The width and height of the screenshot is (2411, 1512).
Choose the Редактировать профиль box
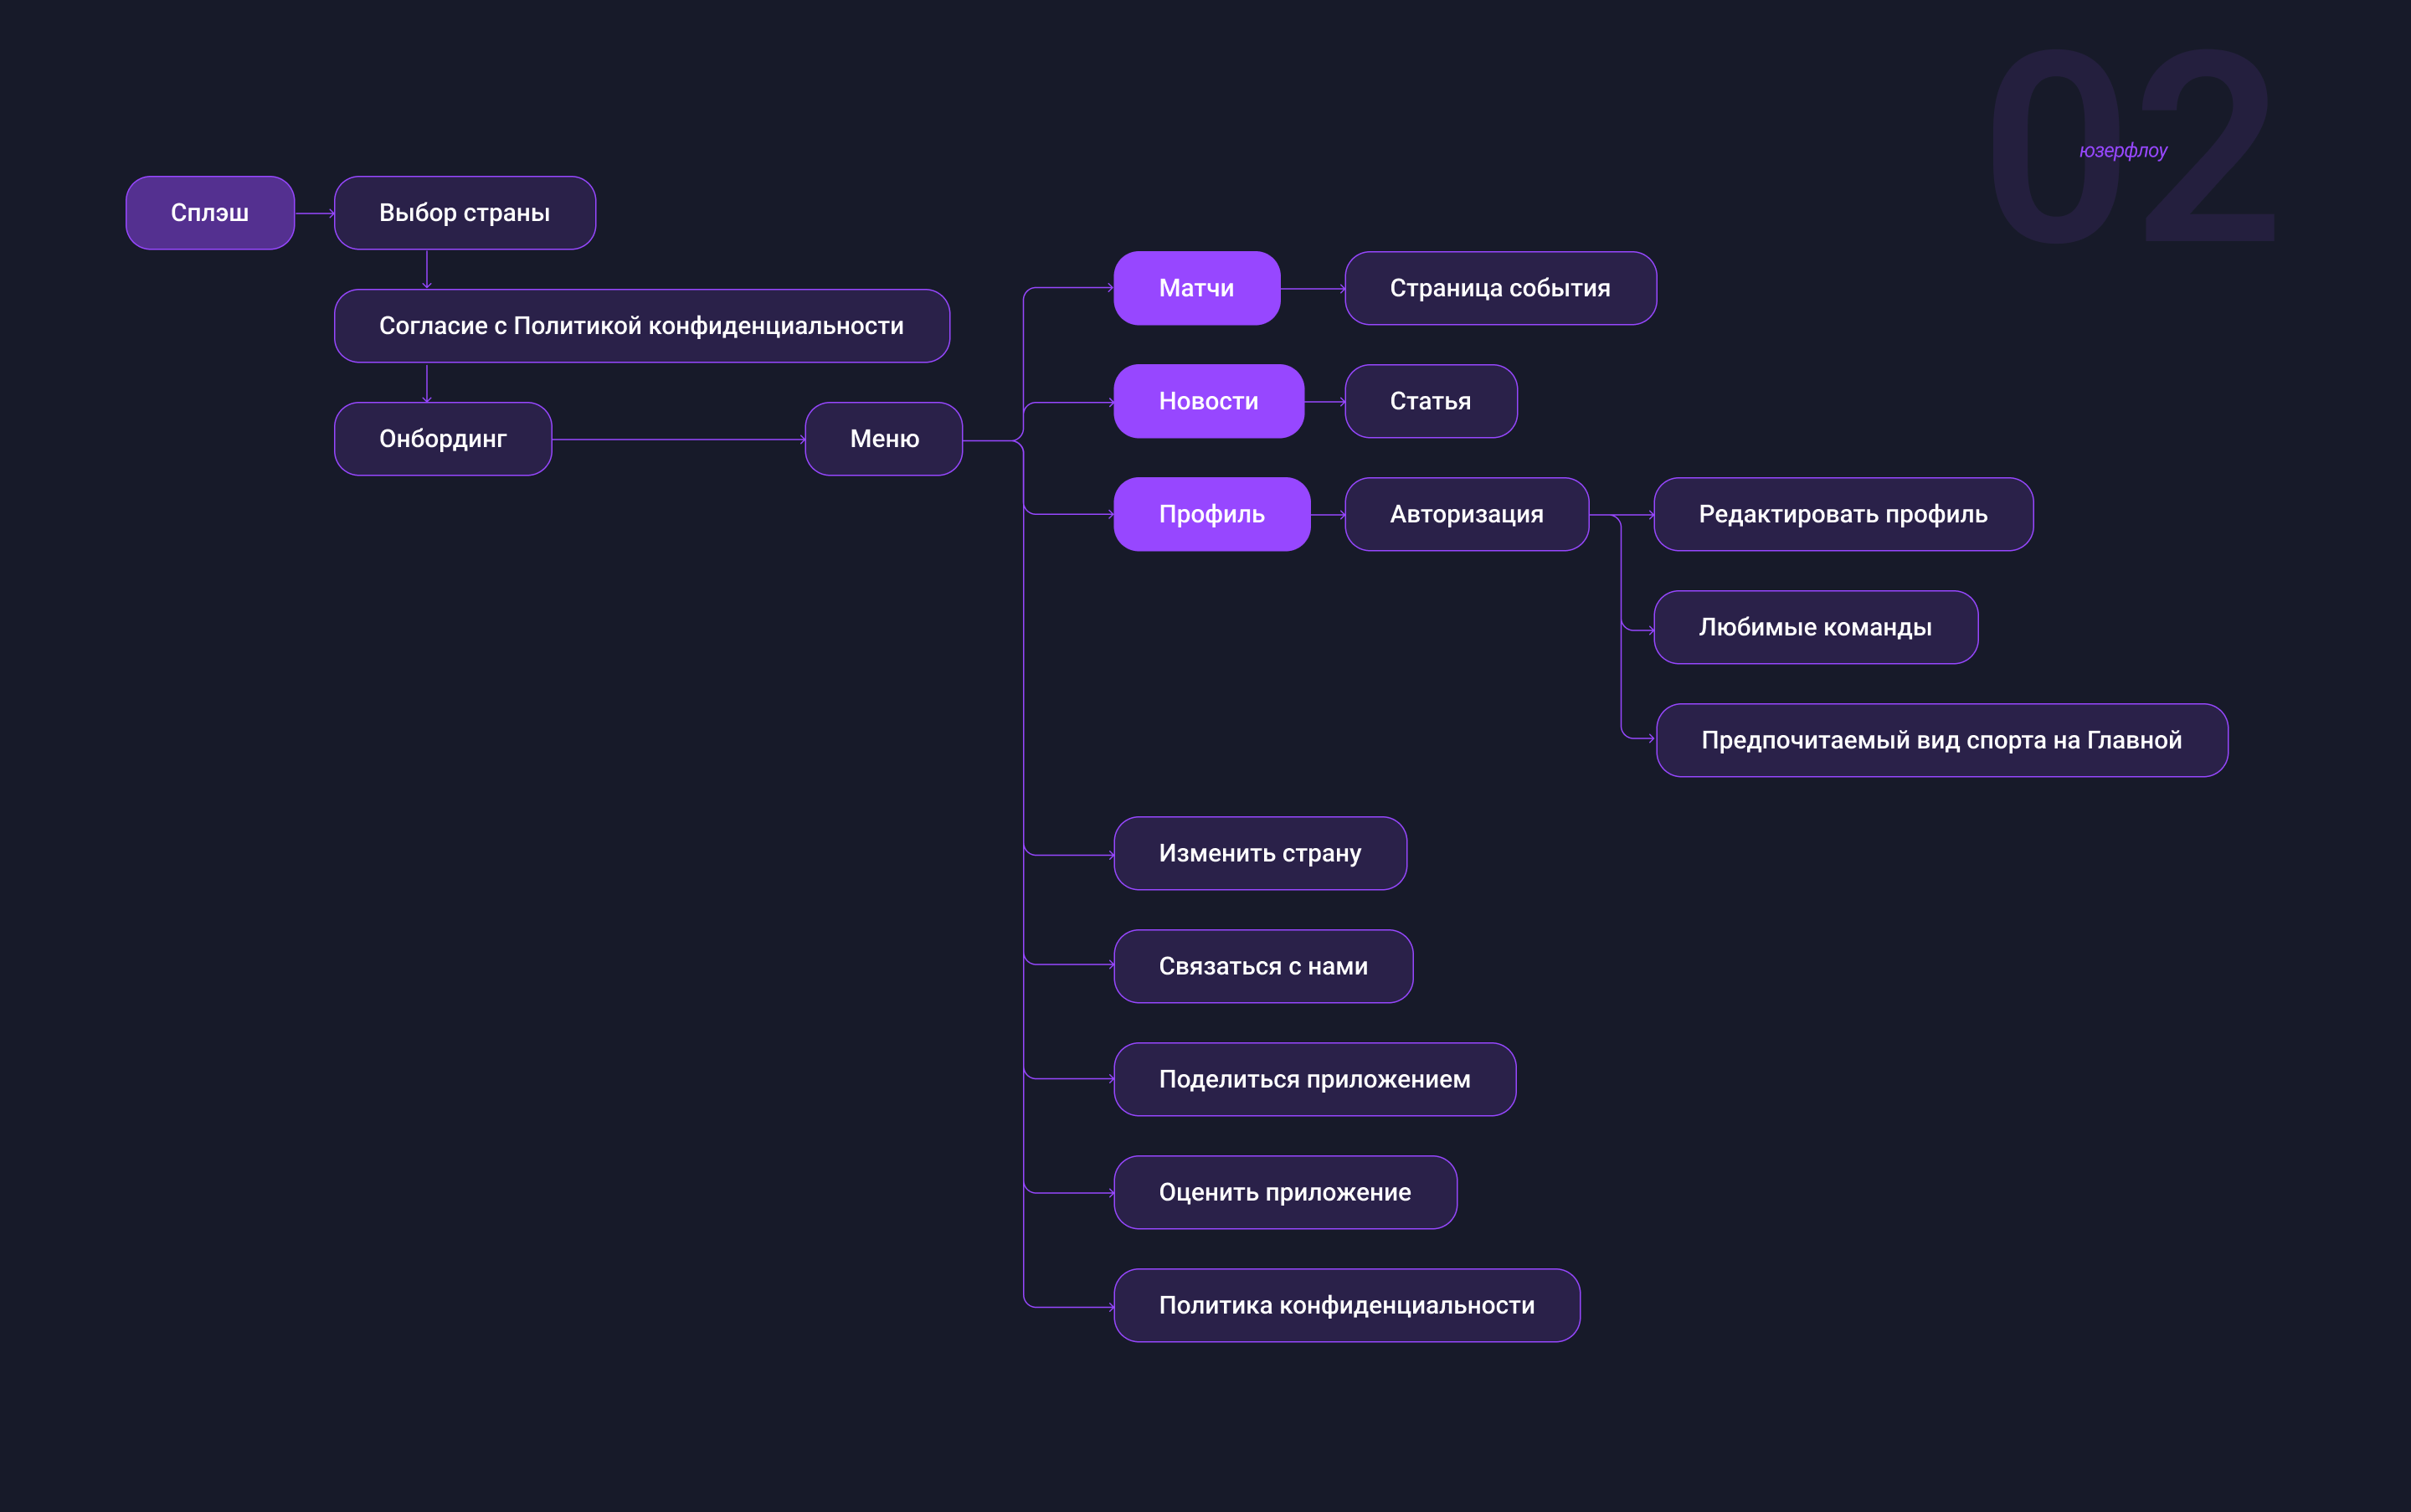tap(1843, 514)
